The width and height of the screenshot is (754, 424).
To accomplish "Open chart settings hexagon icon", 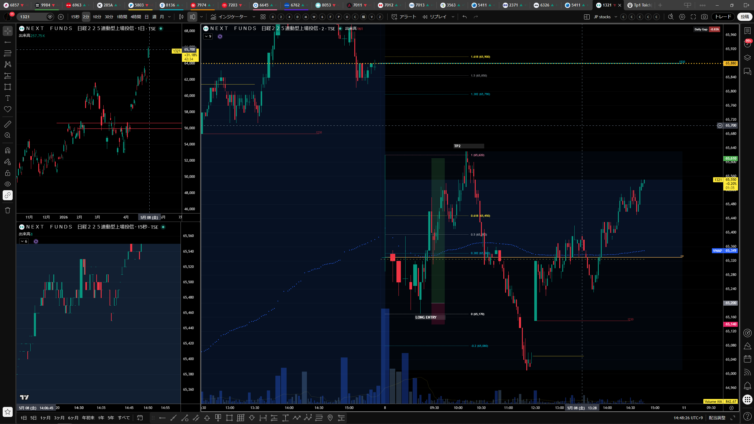I will click(x=682, y=17).
